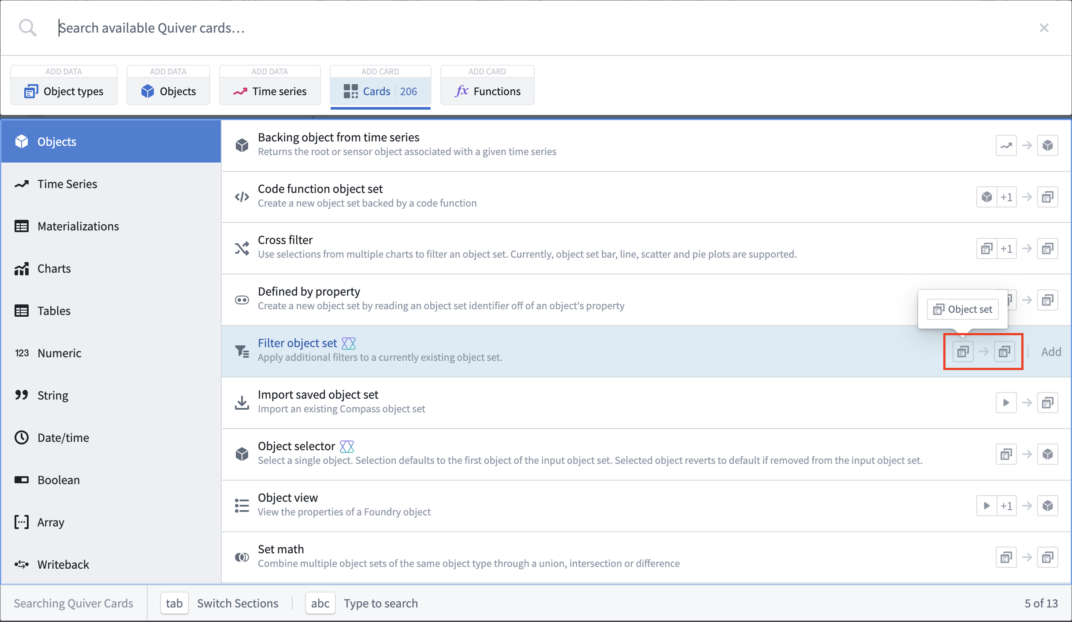
Task: Click the Import saved object set download icon
Action: pos(242,402)
